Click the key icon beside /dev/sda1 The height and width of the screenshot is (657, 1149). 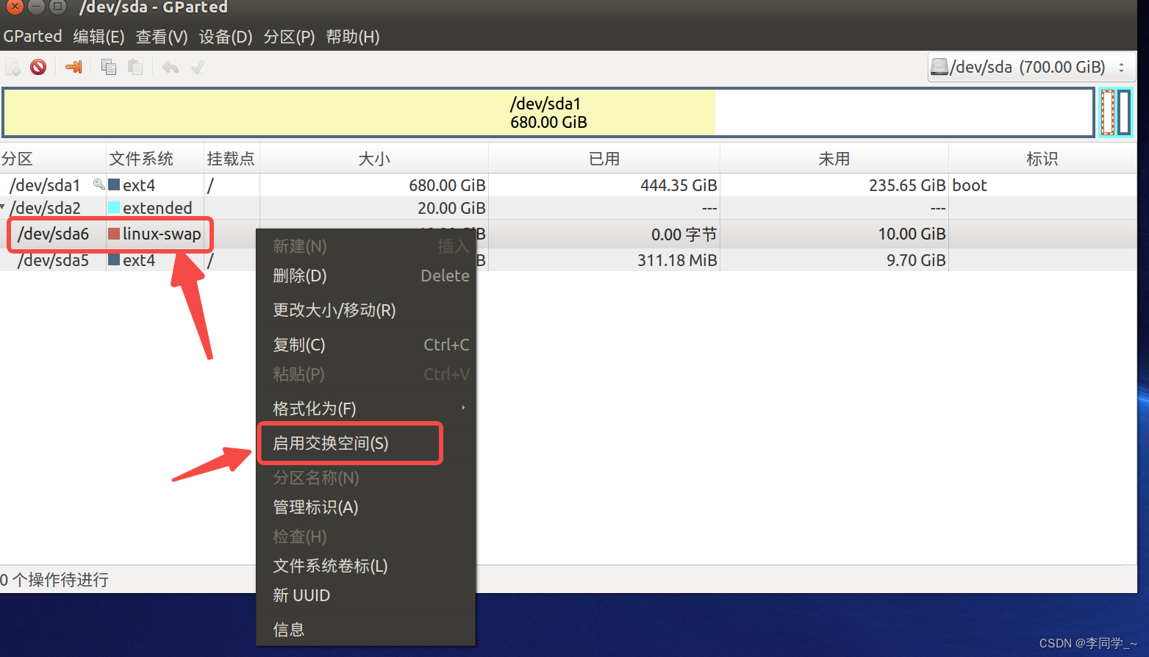pos(99,184)
